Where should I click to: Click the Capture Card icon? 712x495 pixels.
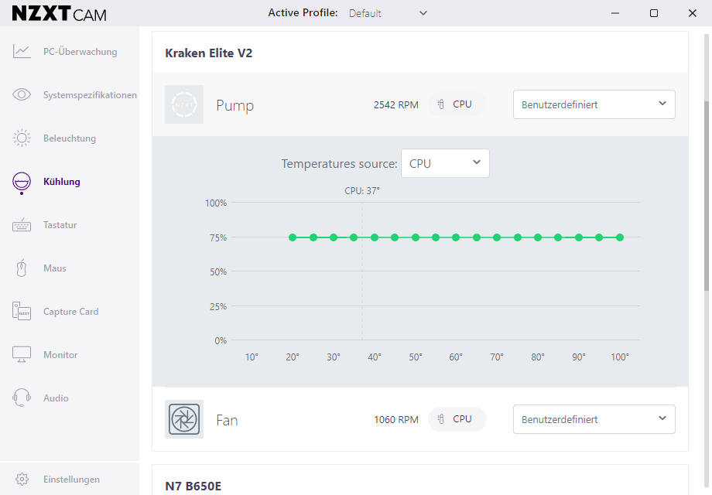(x=22, y=312)
